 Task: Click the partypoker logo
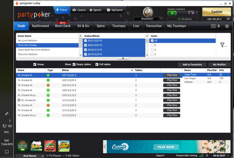[34, 15]
